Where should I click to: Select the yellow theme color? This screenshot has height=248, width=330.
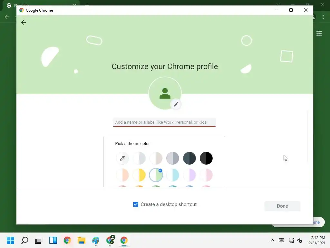[139, 175]
